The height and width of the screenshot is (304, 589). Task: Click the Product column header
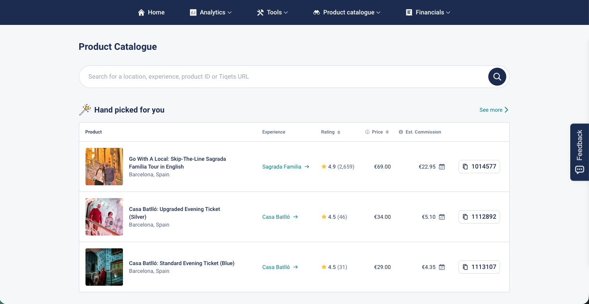click(x=94, y=132)
